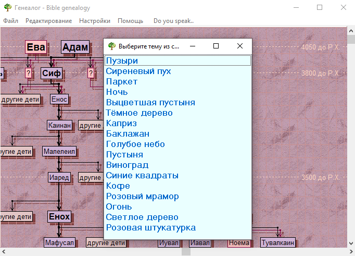
Task: Open the Помощь menu
Action: pyautogui.click(x=130, y=21)
